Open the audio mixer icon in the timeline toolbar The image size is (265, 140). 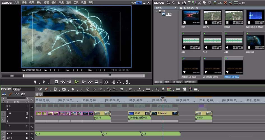point(184,89)
